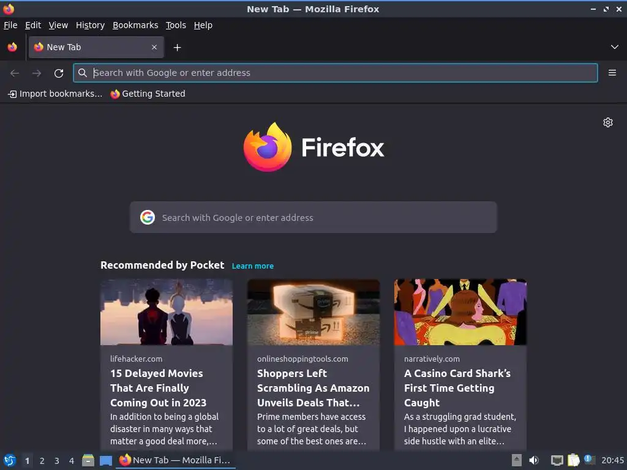Click the Google G logo in search box
This screenshot has height=470, width=627.
click(148, 217)
